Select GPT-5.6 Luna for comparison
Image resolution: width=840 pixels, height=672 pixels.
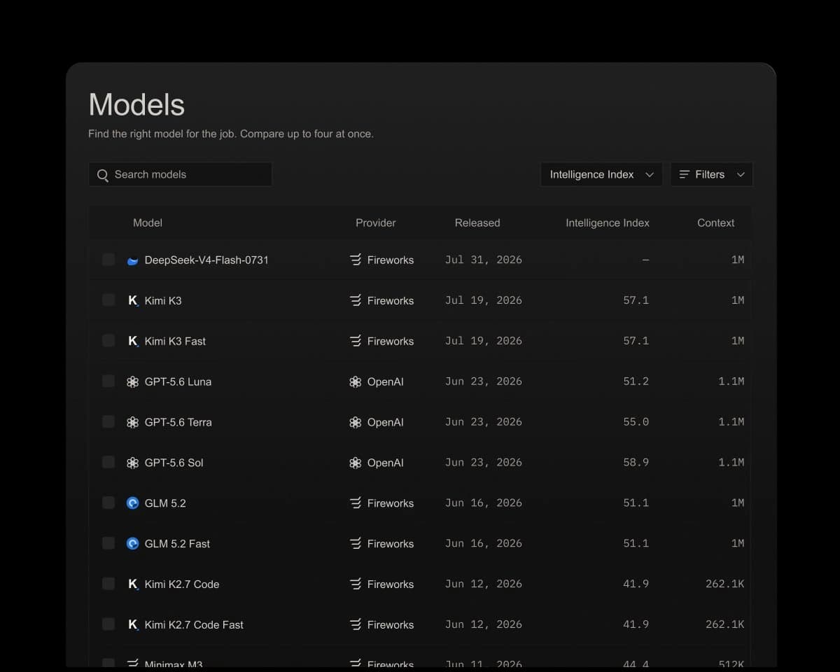tap(108, 381)
